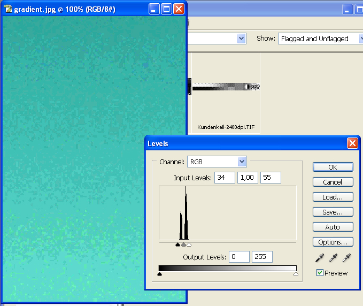Click the Output Levels field showing 0
The width and height of the screenshot is (363, 306).
pyautogui.click(x=239, y=257)
